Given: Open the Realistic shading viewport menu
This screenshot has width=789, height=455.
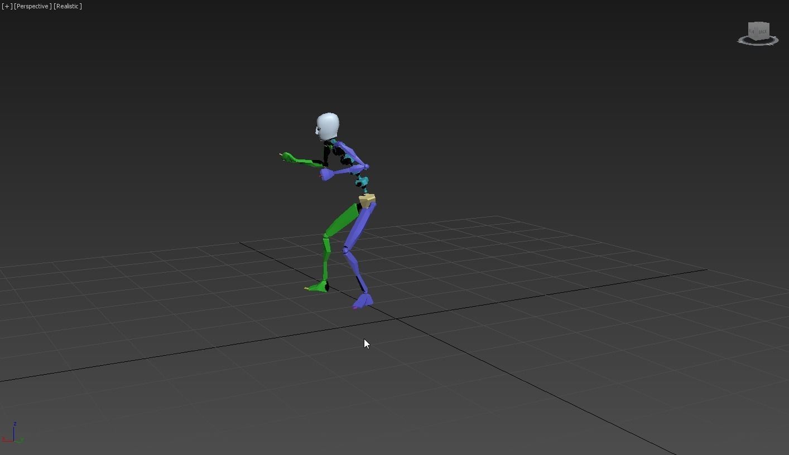Looking at the screenshot, I should [68, 6].
